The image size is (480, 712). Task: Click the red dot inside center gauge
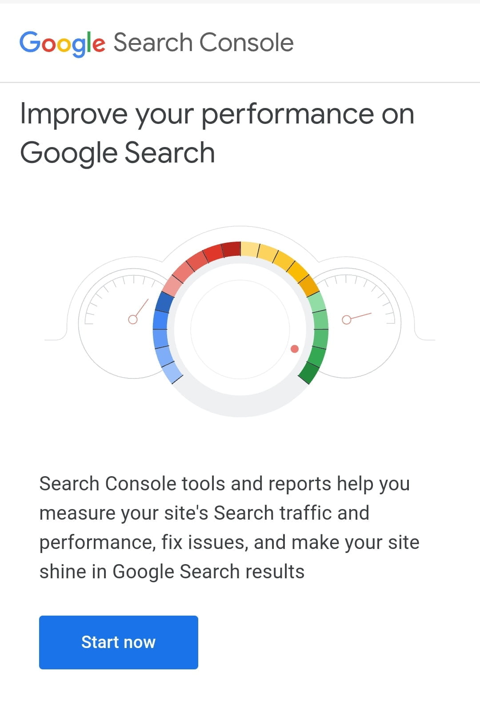coord(294,349)
